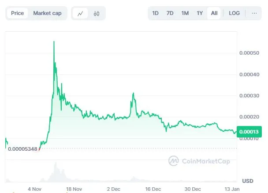This screenshot has height=193, width=268.
Task: Click the CoinMarketCap watermark logo
Action: (199, 161)
